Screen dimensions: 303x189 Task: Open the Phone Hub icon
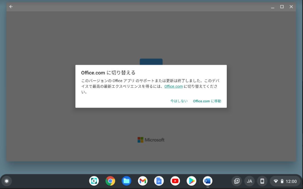pos(262,181)
